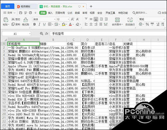Image resolution: width=167 pixels, height=130 pixels.
Task: Toggle Bold formatting
Action: [x=35, y=24]
